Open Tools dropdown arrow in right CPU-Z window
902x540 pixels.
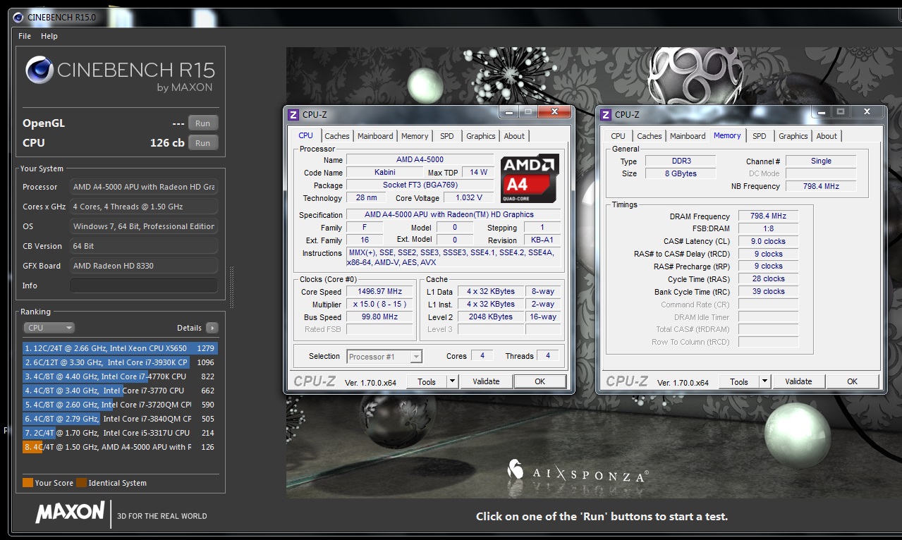tap(765, 381)
